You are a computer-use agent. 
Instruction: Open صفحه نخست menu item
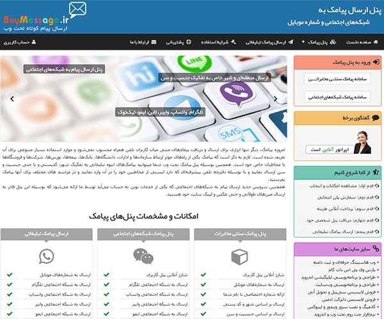(362, 42)
